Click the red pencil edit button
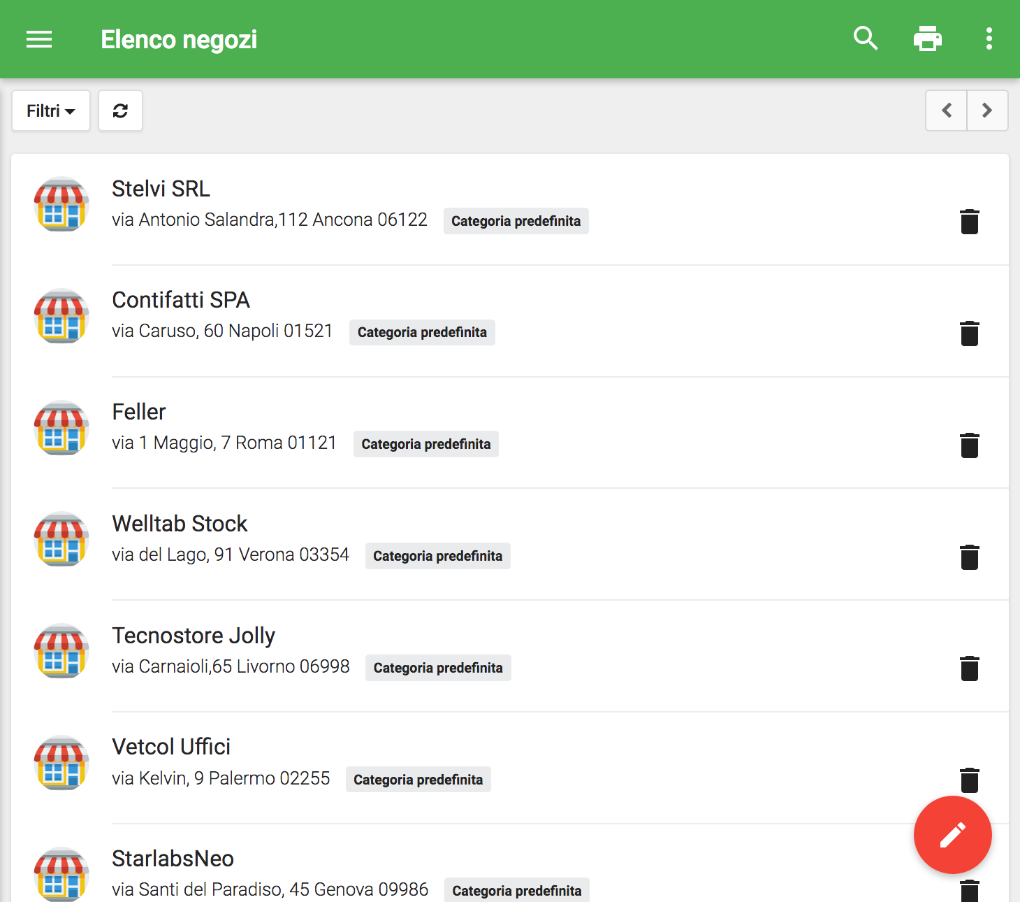The height and width of the screenshot is (902, 1020). pyautogui.click(x=952, y=835)
